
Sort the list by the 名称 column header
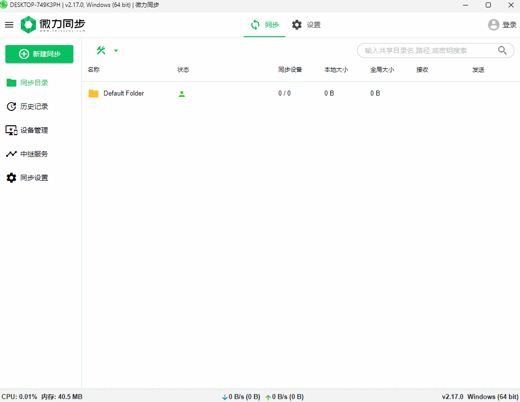point(93,70)
